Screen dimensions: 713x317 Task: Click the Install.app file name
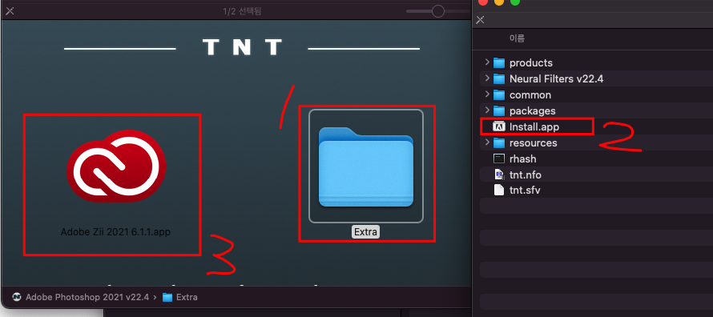coord(534,126)
